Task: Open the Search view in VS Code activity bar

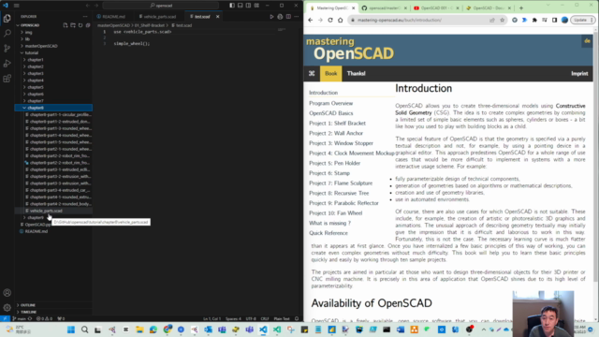Action: [x=7, y=34]
